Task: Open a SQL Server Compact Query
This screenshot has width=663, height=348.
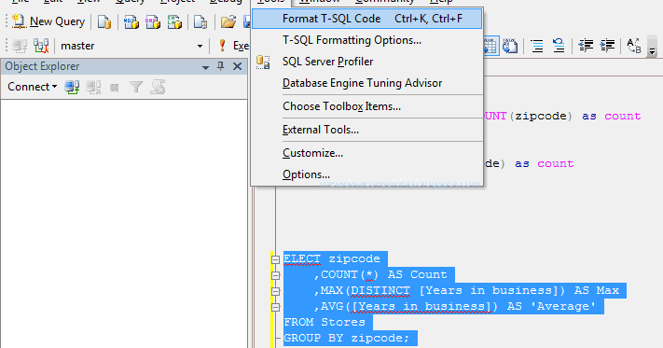Action: point(200,21)
